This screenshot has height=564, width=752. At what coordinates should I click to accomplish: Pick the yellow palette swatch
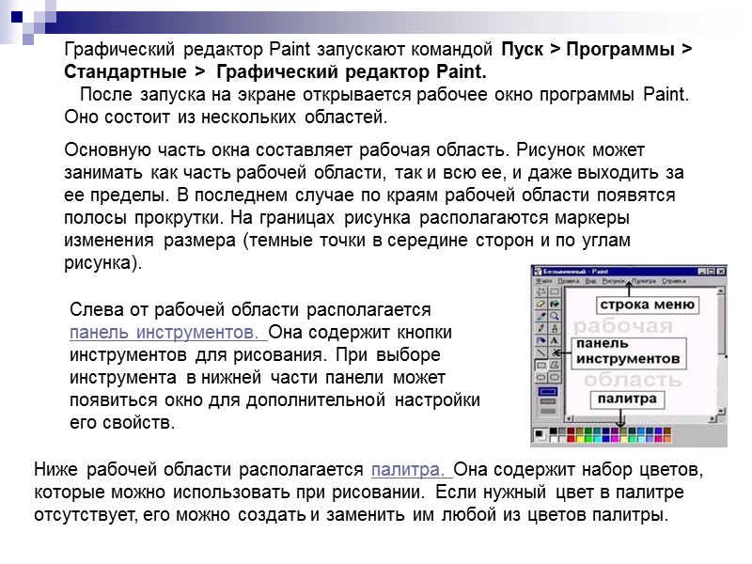[580, 439]
